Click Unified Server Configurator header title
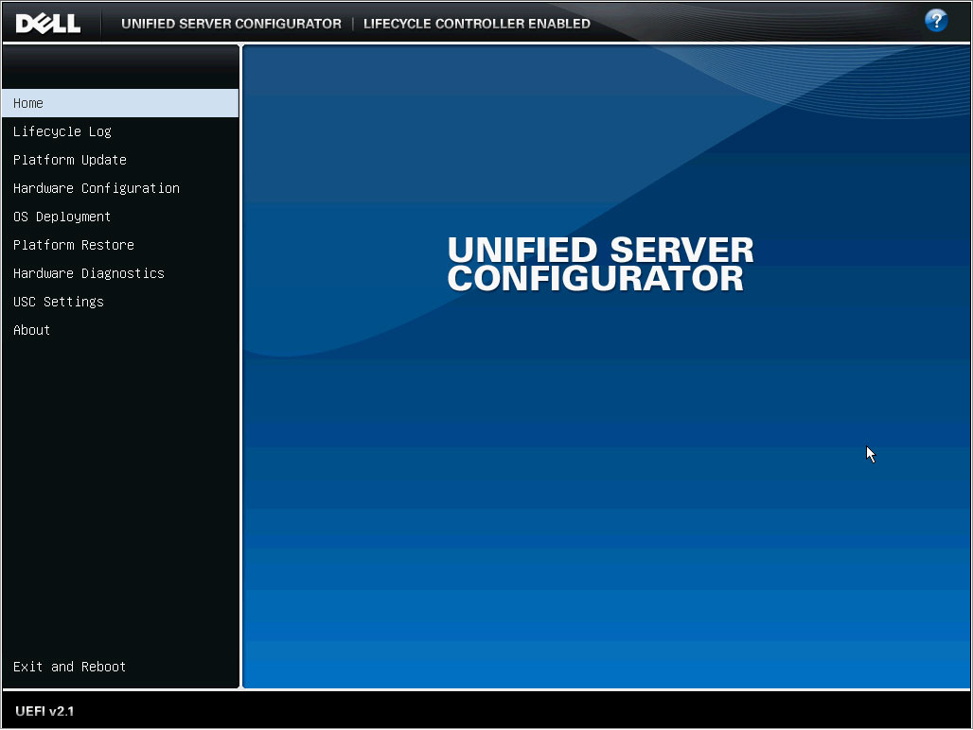This screenshot has height=730, width=973. [x=231, y=24]
